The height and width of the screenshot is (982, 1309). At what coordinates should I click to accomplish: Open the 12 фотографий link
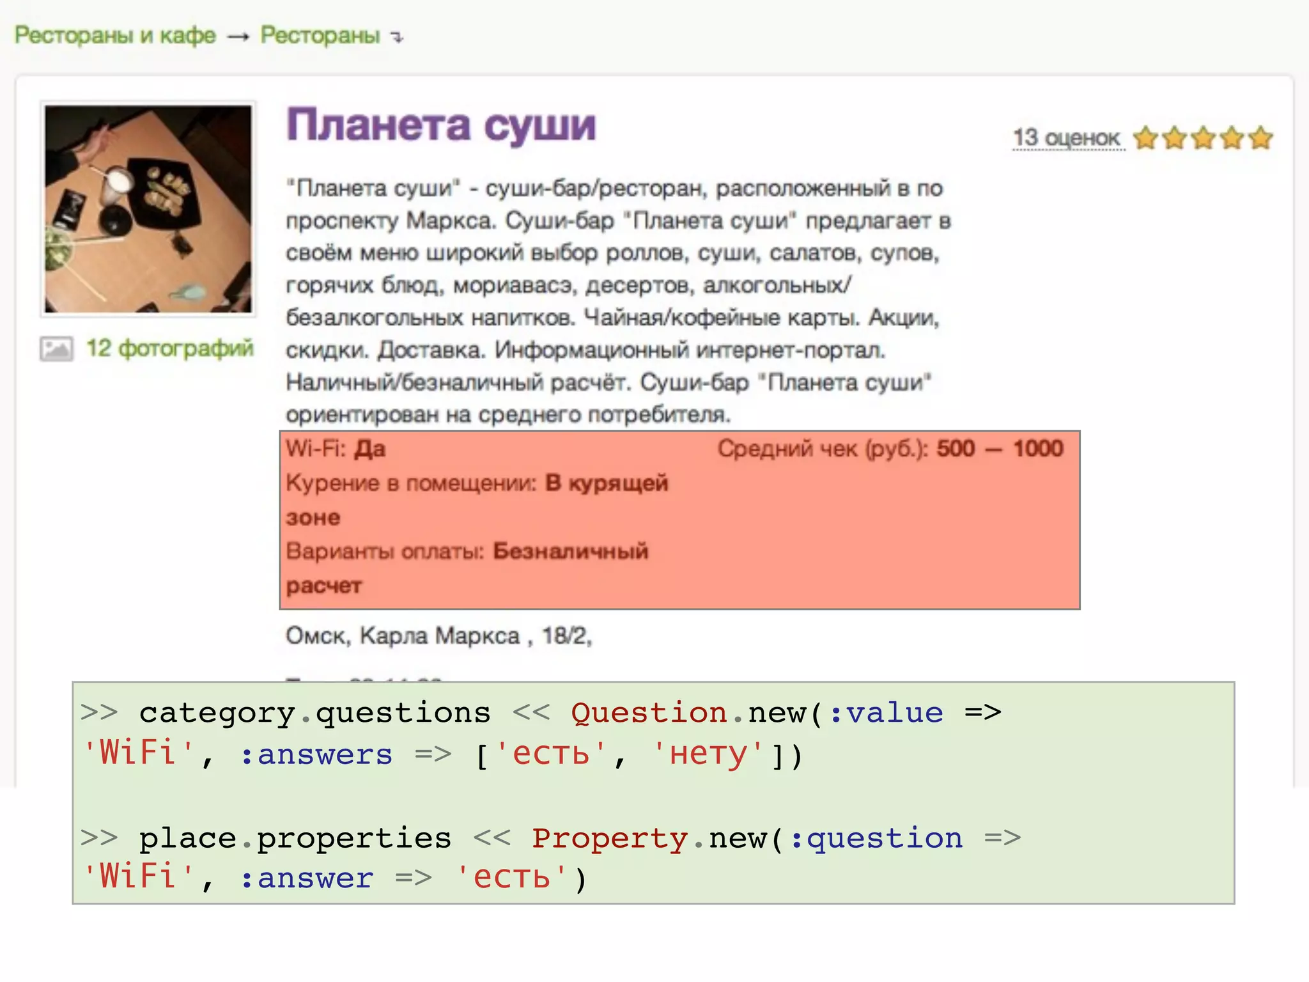[170, 348]
